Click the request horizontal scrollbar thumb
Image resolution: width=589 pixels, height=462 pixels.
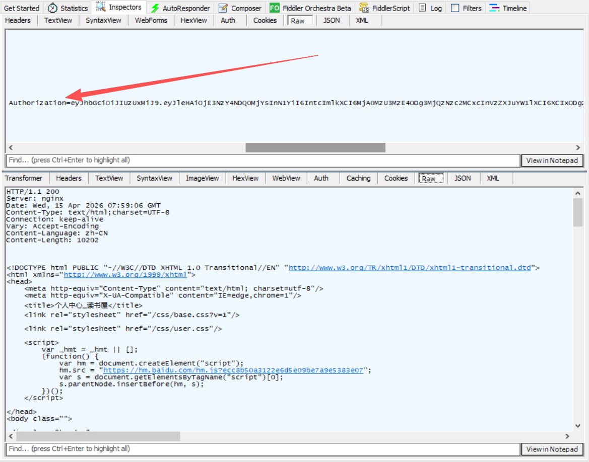[315, 147]
